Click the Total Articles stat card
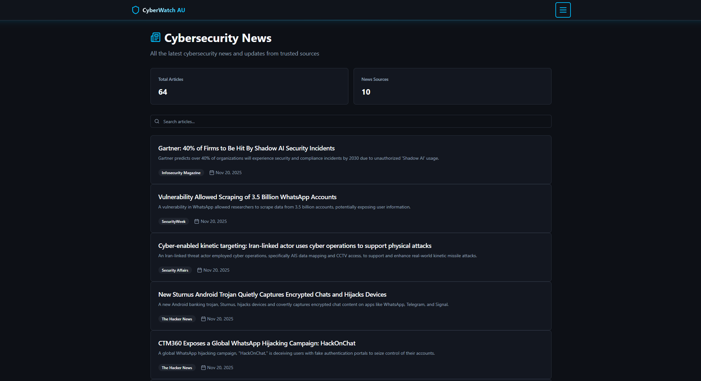This screenshot has width=701, height=381. (x=249, y=86)
